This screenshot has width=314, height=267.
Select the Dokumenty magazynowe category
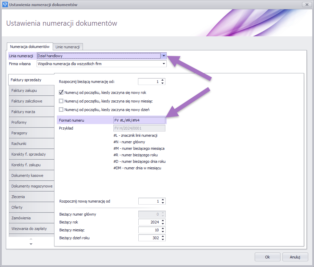point(32,186)
